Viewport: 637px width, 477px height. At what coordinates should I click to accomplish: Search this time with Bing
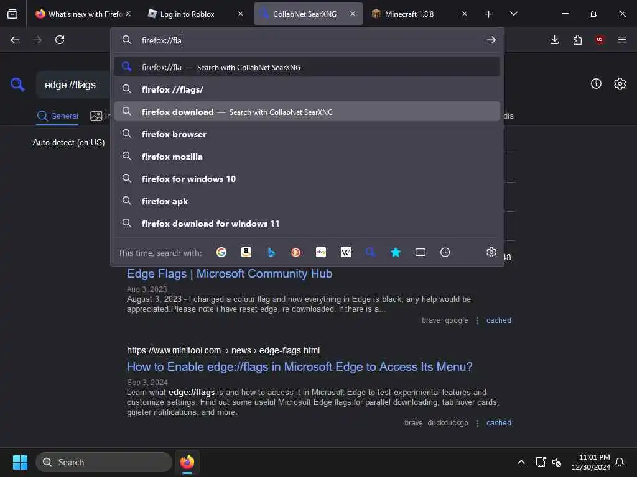coord(271,252)
